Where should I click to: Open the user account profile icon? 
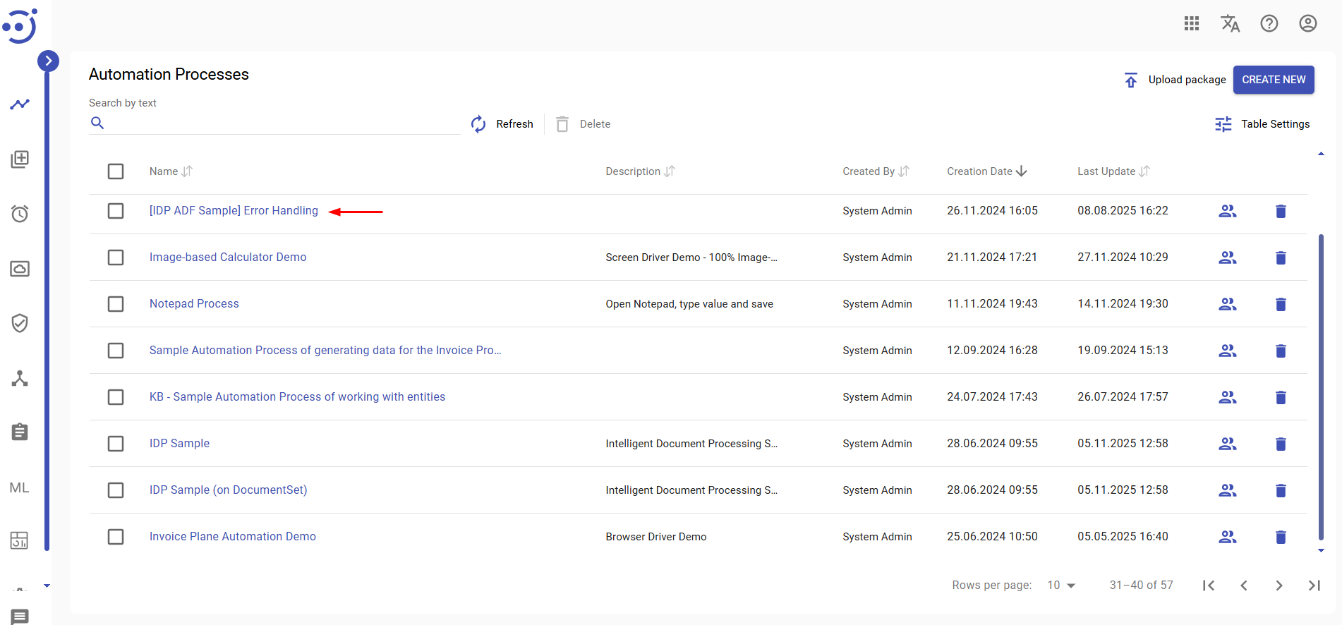[x=1308, y=23]
